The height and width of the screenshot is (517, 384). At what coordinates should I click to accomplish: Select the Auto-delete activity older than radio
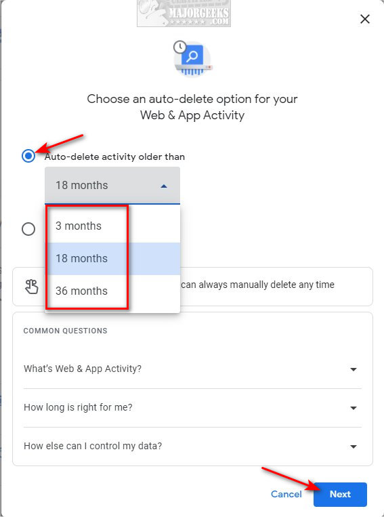coord(28,156)
